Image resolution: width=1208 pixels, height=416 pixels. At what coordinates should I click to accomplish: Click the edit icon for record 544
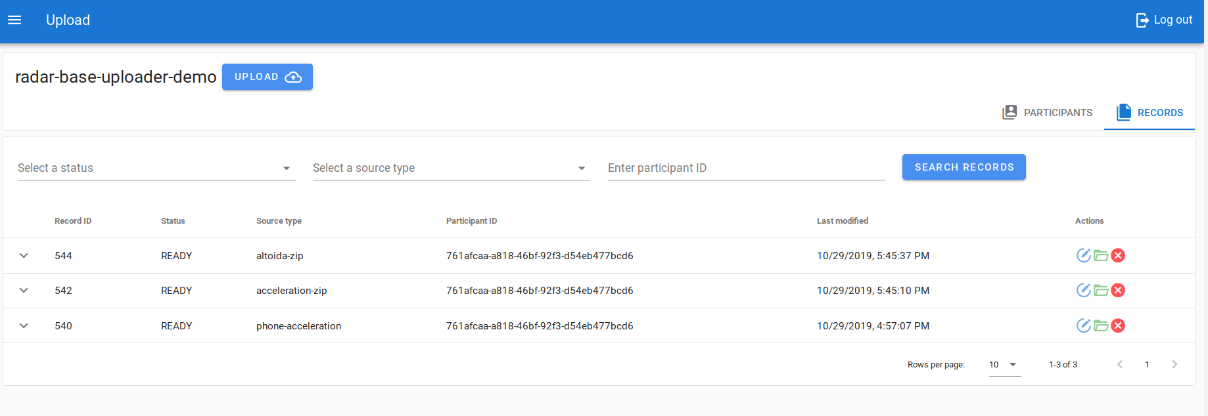coord(1083,255)
